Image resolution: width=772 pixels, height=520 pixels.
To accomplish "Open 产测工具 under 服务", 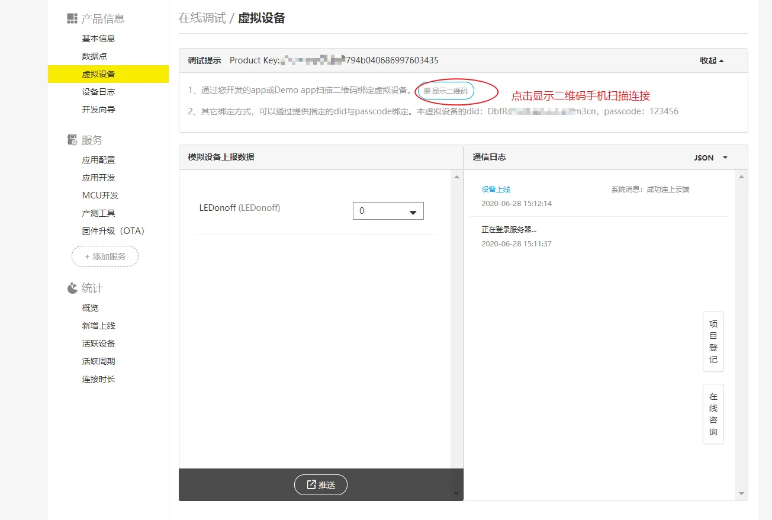I will [98, 213].
